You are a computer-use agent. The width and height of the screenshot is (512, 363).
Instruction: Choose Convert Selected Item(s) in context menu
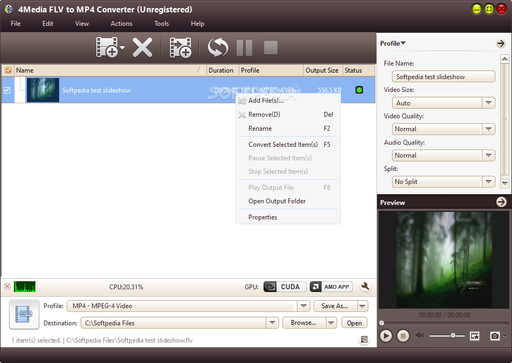(288, 145)
